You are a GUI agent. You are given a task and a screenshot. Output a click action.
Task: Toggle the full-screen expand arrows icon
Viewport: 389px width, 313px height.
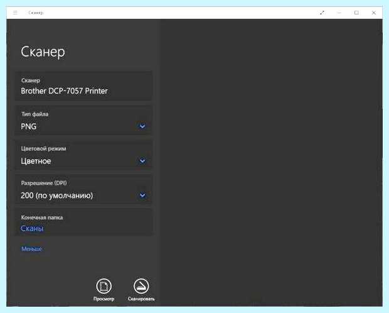(322, 13)
